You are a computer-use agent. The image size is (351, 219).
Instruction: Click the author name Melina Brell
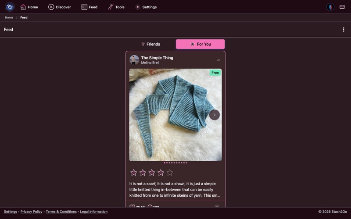point(150,63)
